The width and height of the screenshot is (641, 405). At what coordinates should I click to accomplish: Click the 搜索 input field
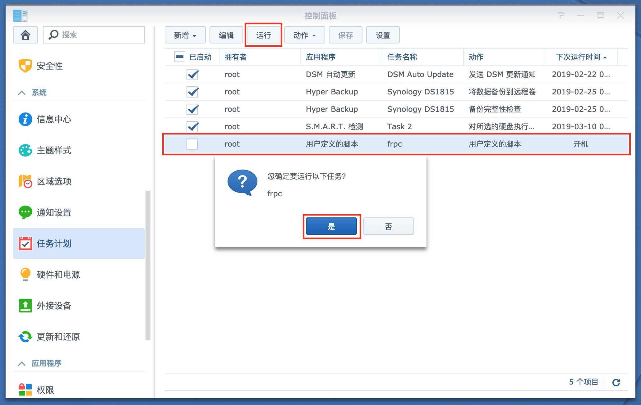94,35
